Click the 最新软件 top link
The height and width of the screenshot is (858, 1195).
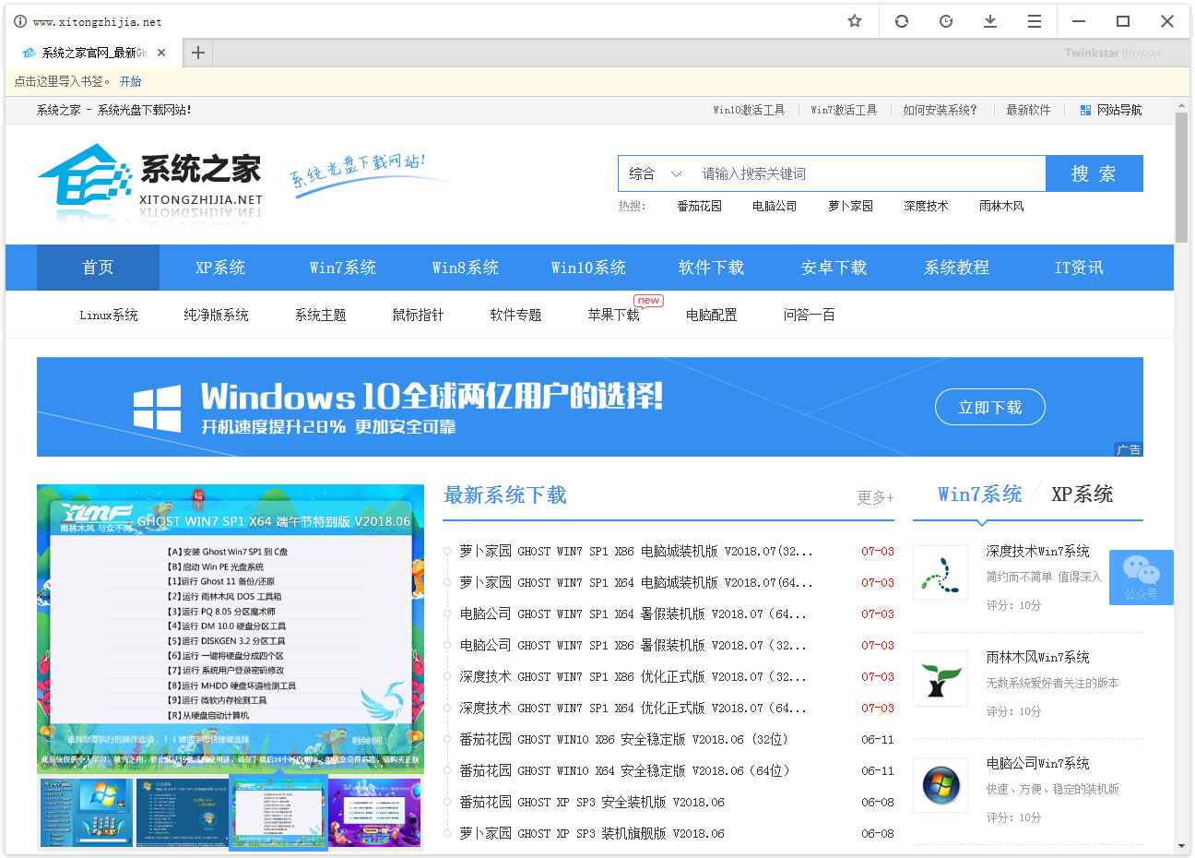coord(1028,110)
